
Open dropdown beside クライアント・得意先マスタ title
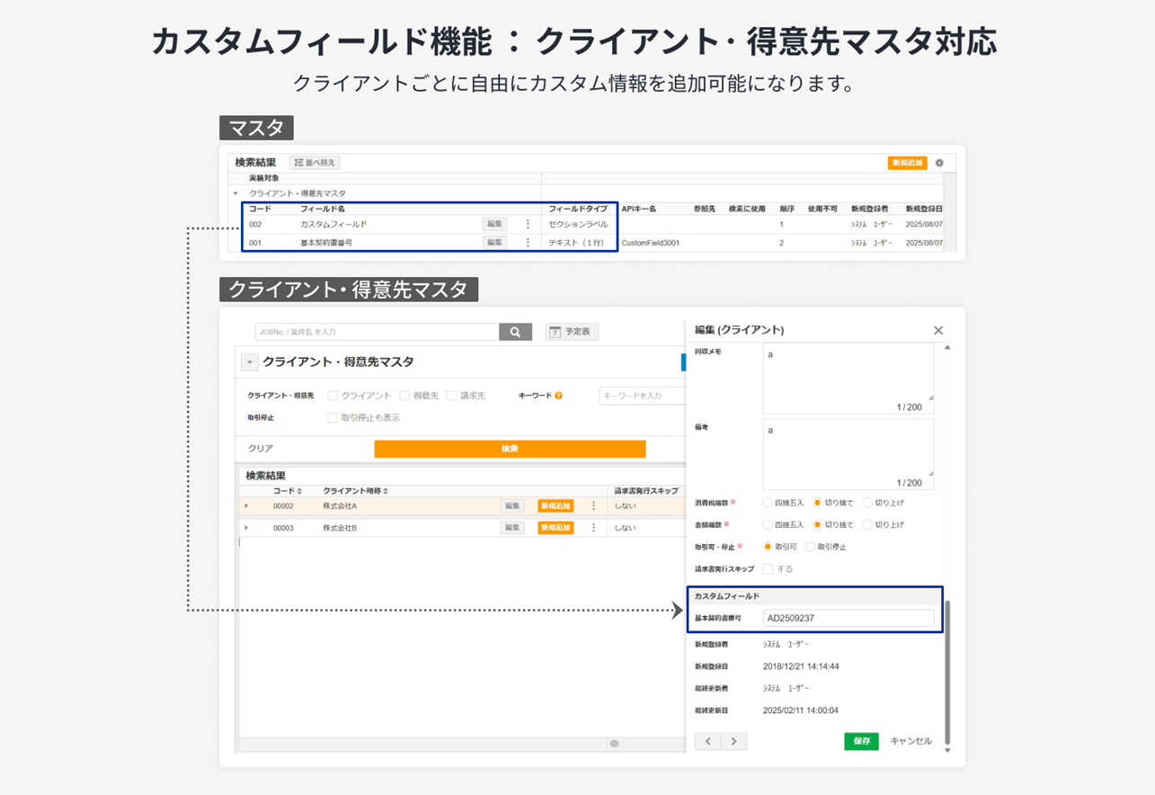pyautogui.click(x=250, y=362)
